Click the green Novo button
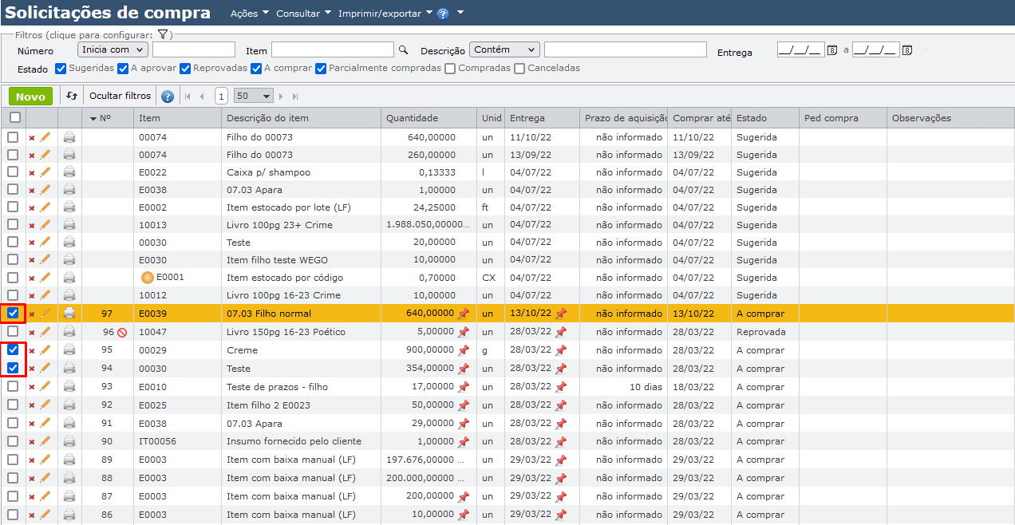1015x525 pixels. pos(30,96)
